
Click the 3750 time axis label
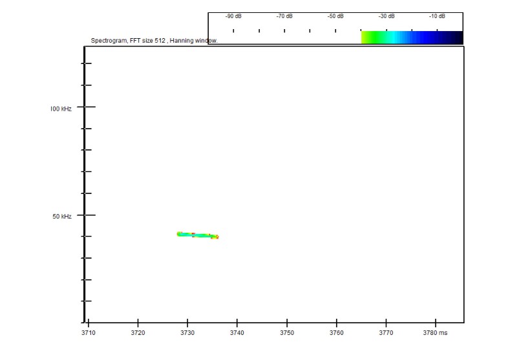click(287, 333)
